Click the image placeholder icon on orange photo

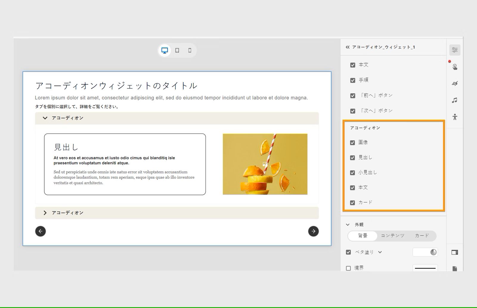(265, 164)
